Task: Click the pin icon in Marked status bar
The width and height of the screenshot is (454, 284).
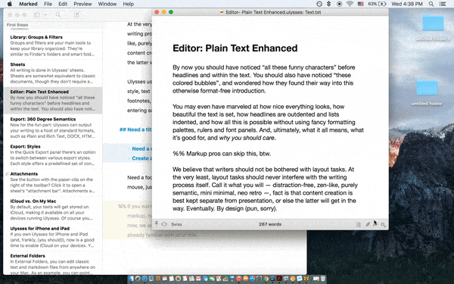Action: click(157, 223)
